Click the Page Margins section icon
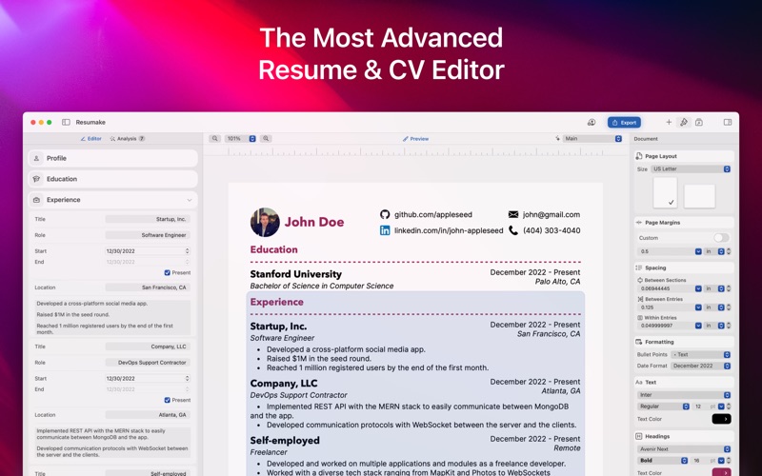762x476 pixels. click(x=639, y=223)
